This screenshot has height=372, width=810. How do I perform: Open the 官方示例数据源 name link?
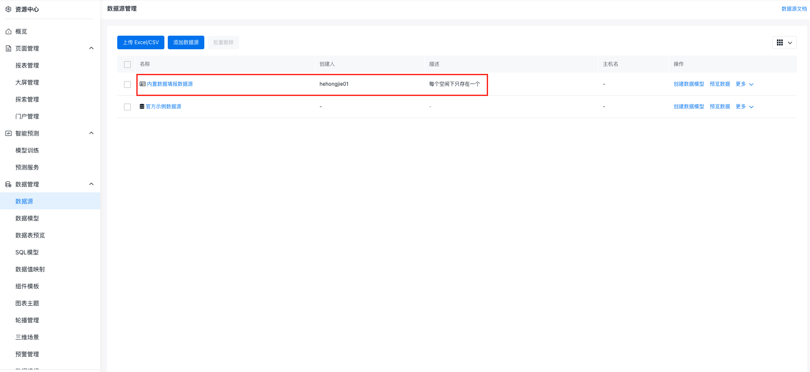tap(164, 107)
